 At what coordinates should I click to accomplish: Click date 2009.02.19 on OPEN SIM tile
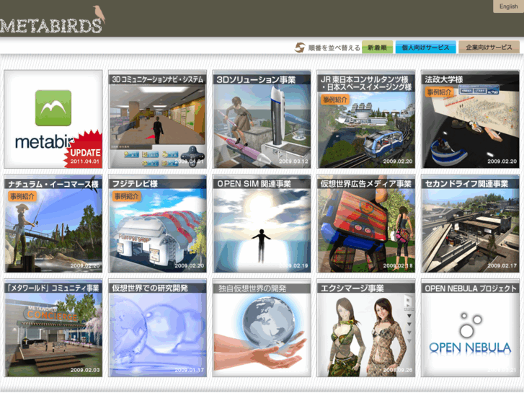click(x=294, y=265)
